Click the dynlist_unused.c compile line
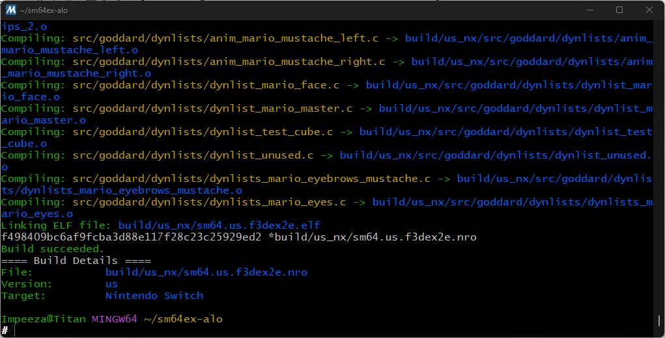 pos(326,161)
